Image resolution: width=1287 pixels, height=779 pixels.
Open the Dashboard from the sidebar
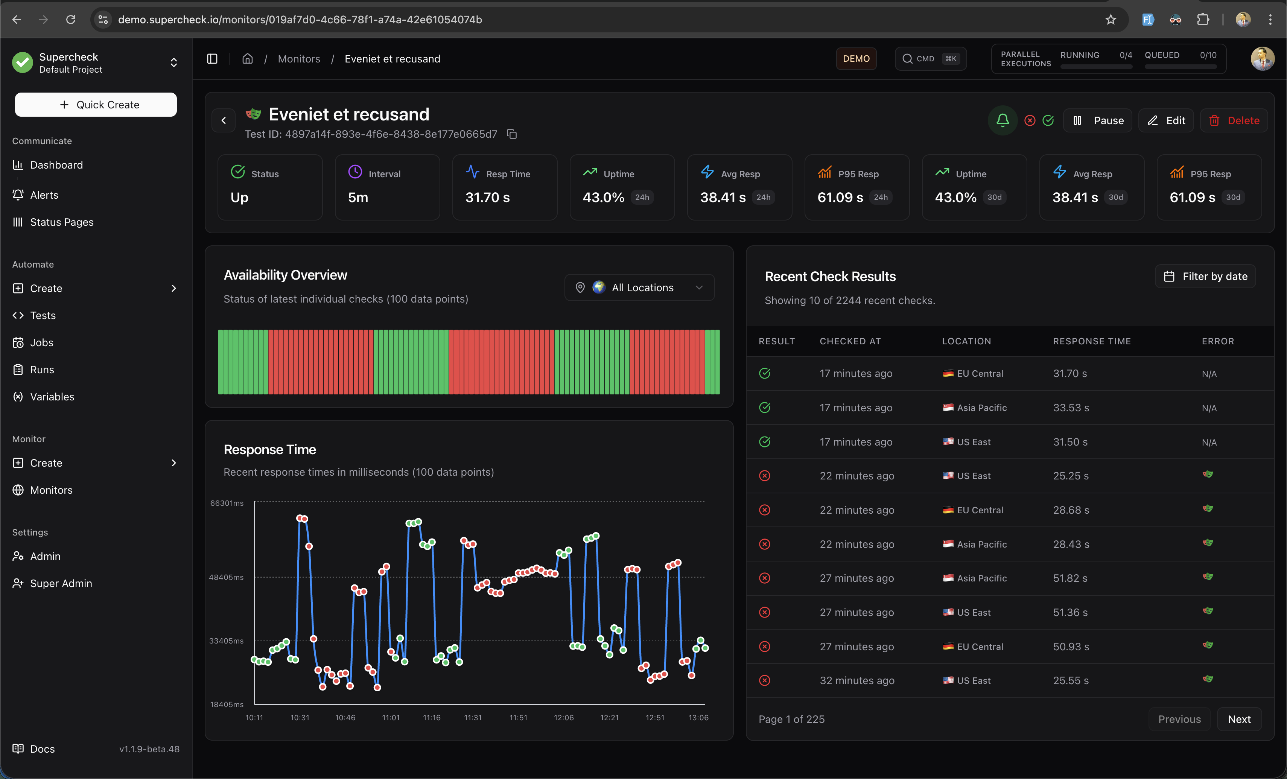pyautogui.click(x=56, y=164)
